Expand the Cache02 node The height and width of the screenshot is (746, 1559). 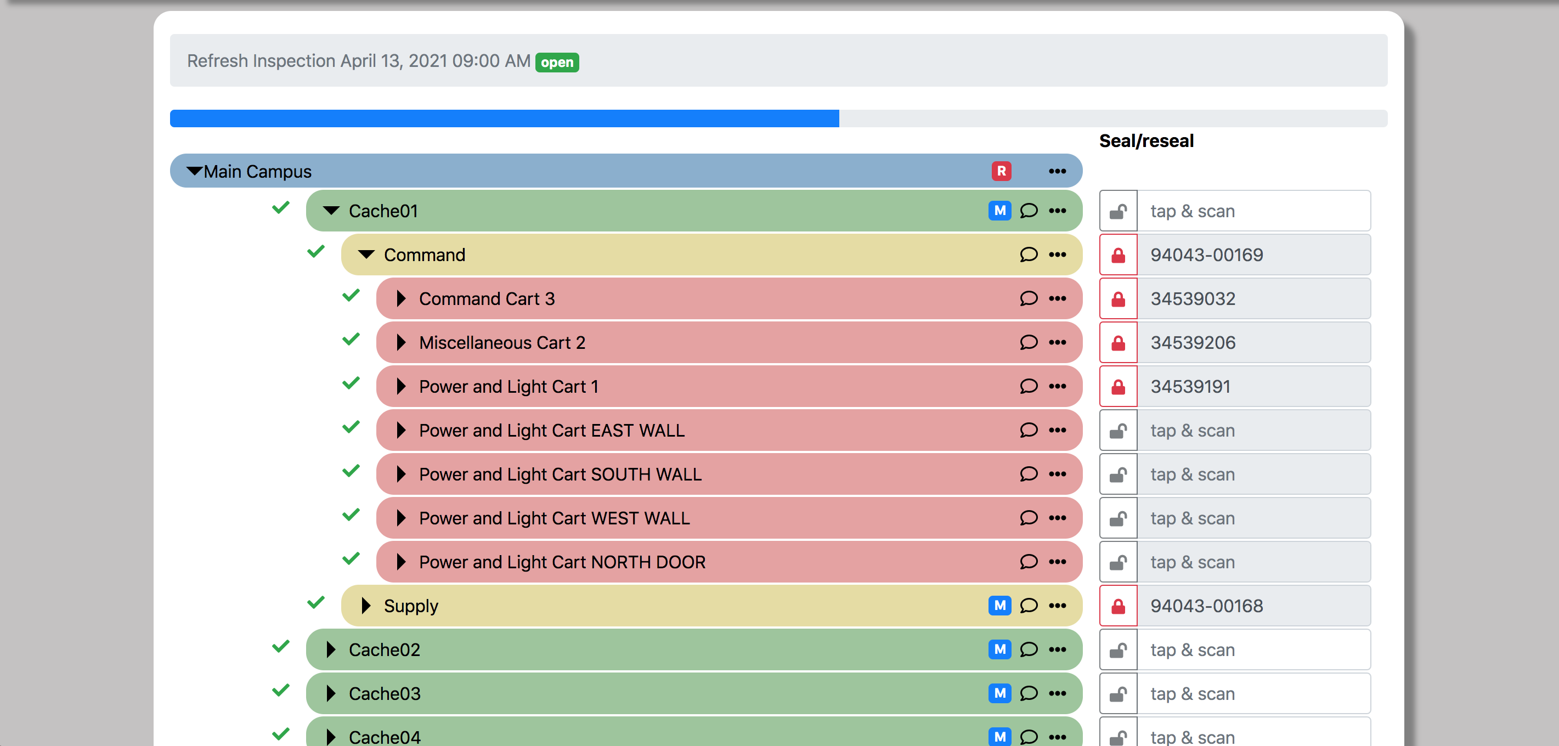click(330, 649)
